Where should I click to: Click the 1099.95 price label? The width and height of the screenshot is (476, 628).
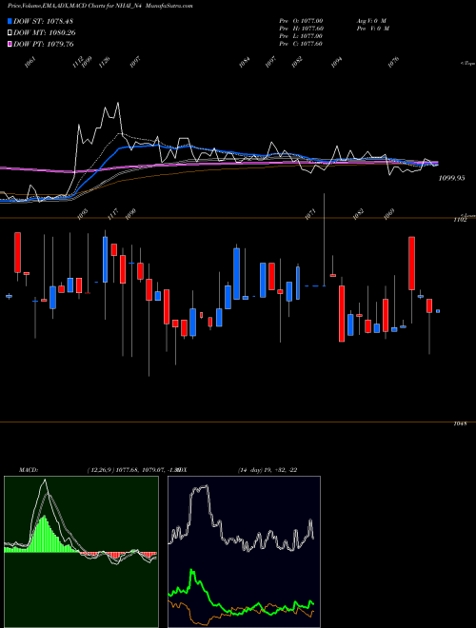click(x=451, y=178)
